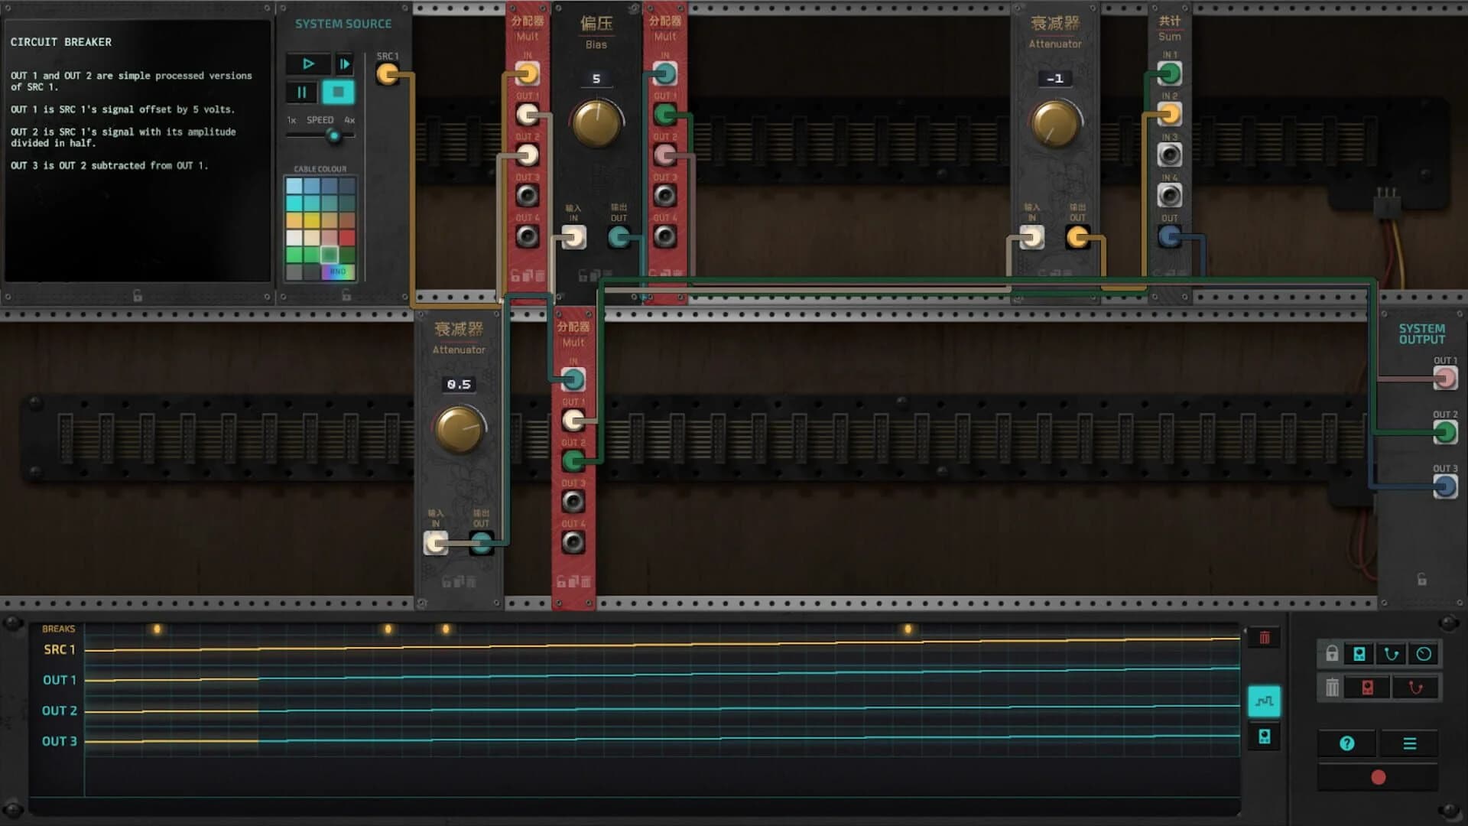Click the padlock icon in the right toolbar

tap(1332, 652)
